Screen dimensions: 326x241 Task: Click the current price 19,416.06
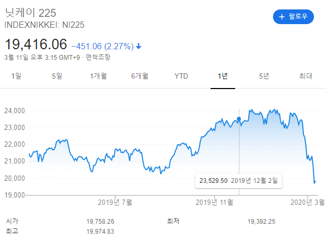pos(36,45)
